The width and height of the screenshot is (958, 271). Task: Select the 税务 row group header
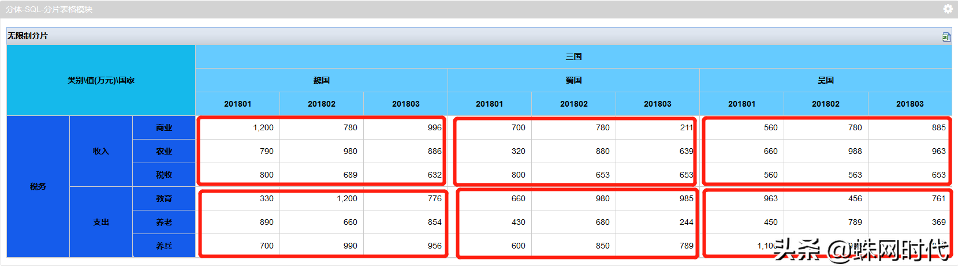click(38, 186)
